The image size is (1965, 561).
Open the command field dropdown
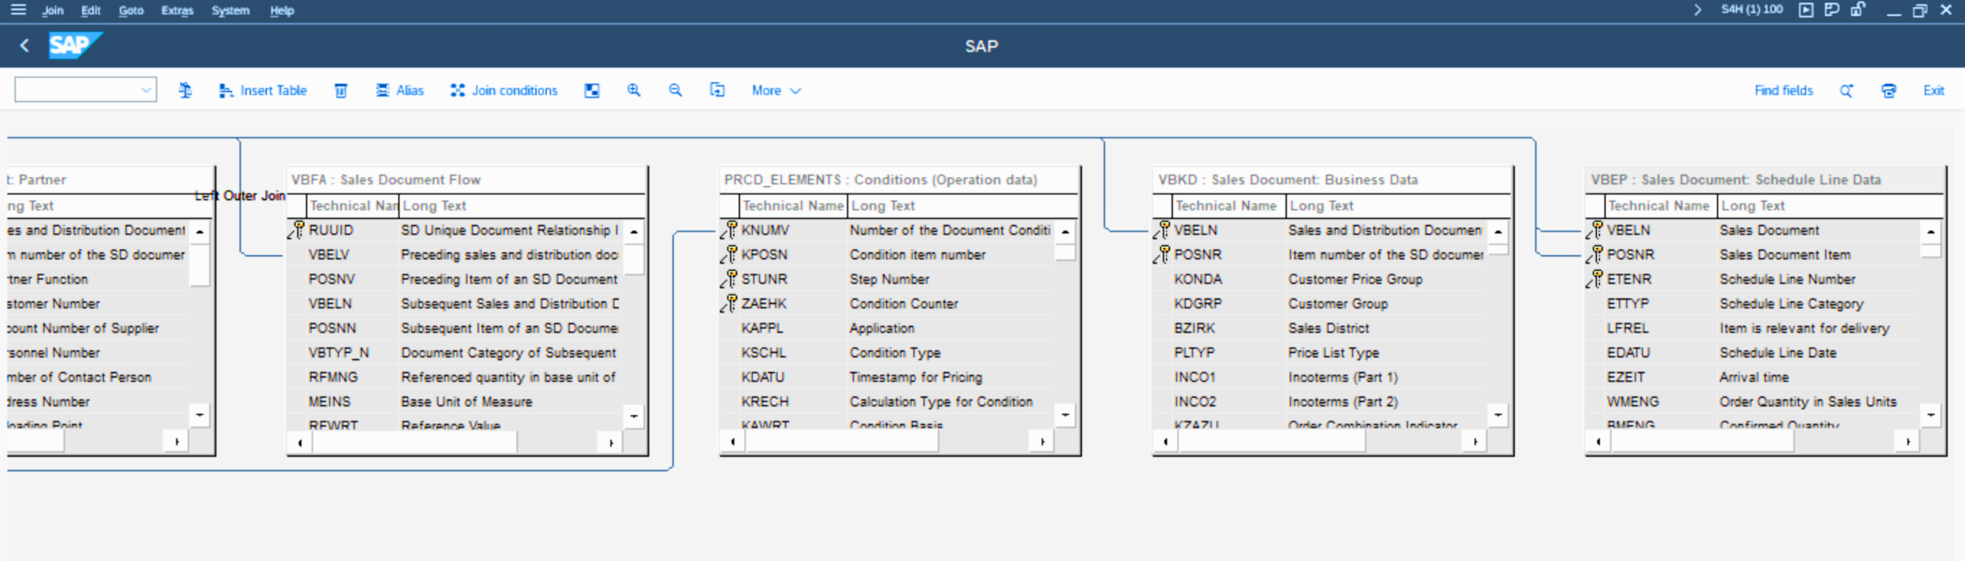[146, 91]
